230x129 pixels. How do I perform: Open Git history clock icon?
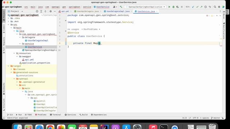206,7
